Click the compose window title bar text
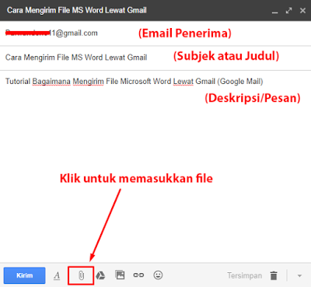This screenshot has height=287, width=311. (x=77, y=10)
